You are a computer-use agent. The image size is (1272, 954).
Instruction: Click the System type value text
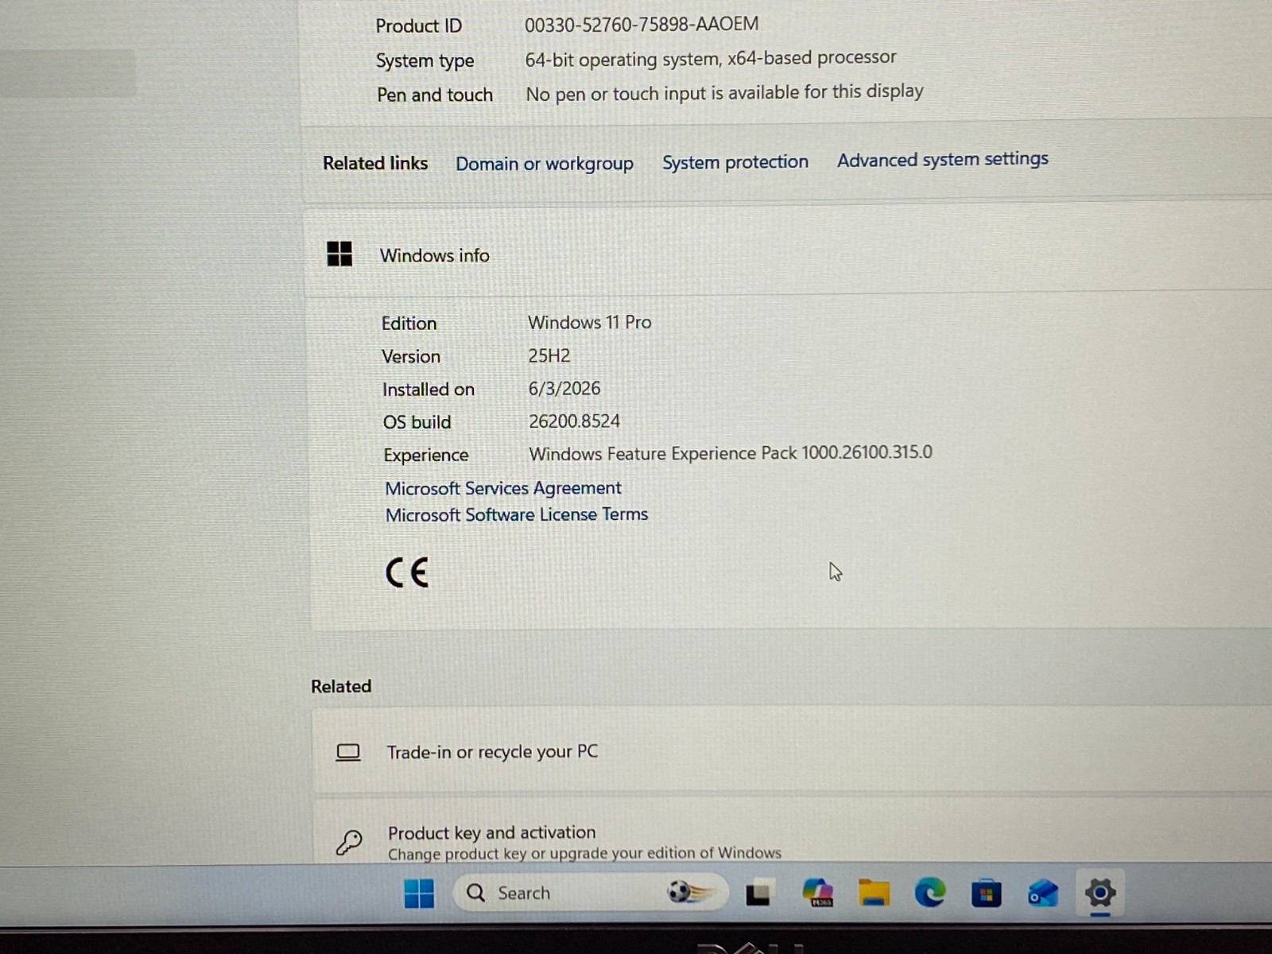point(711,58)
